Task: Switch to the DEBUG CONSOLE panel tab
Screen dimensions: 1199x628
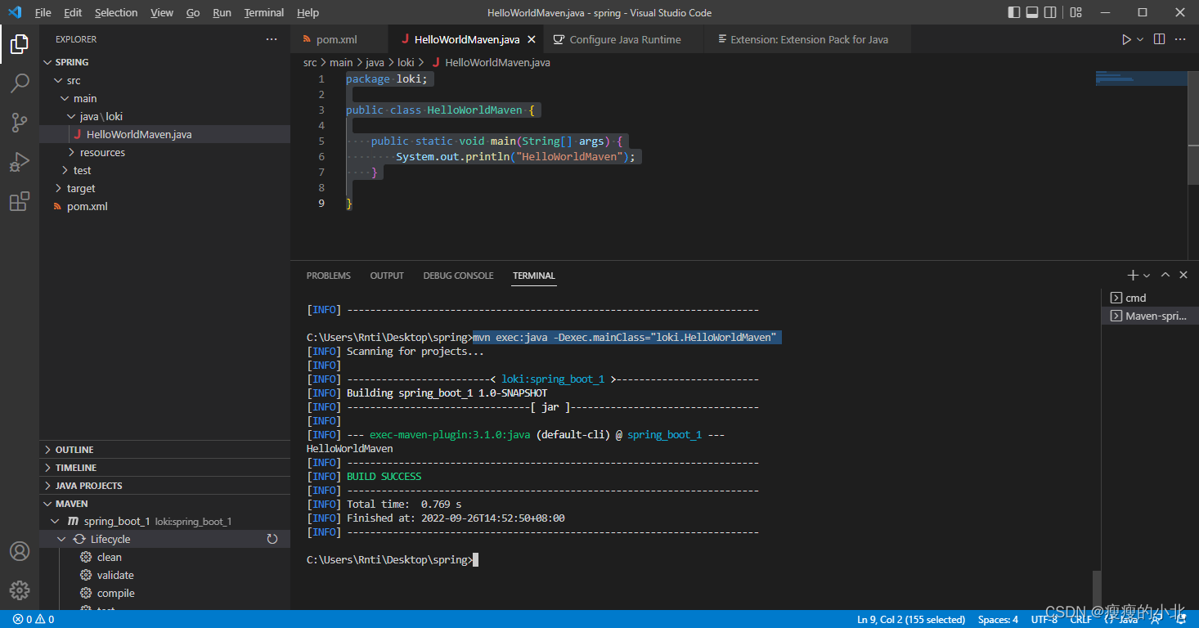Action: pyautogui.click(x=458, y=276)
